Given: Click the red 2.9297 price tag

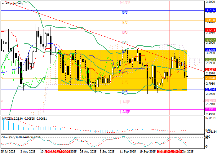Looking at the screenshot, I should pyautogui.click(x=210, y=70).
